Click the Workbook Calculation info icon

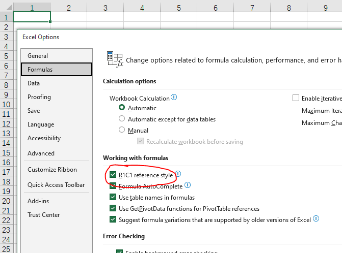[174, 97]
